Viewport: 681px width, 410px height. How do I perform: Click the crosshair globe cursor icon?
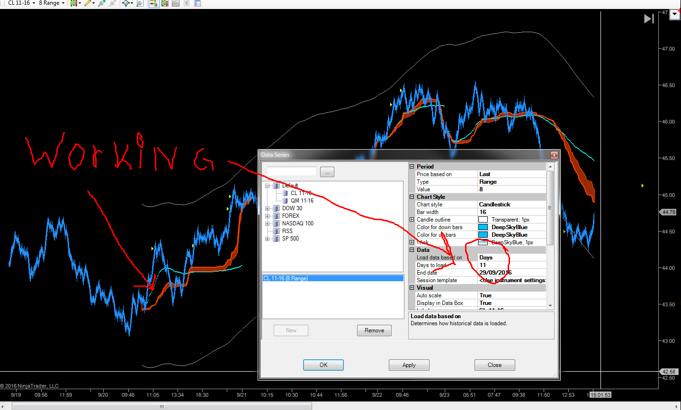coord(125,3)
